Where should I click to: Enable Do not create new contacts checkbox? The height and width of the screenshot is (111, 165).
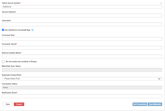point(3,61)
